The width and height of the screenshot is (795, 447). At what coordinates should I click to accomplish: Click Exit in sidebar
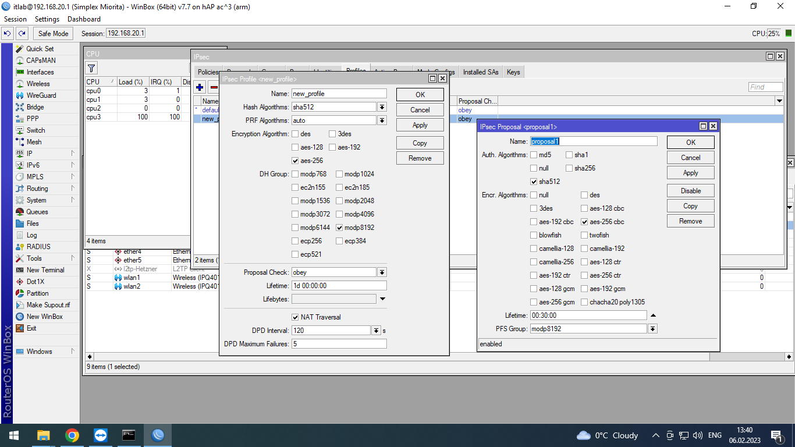click(31, 328)
